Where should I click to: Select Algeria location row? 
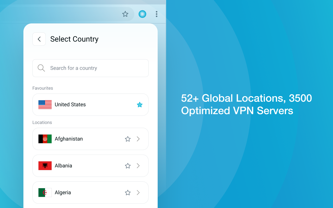[x=91, y=192]
